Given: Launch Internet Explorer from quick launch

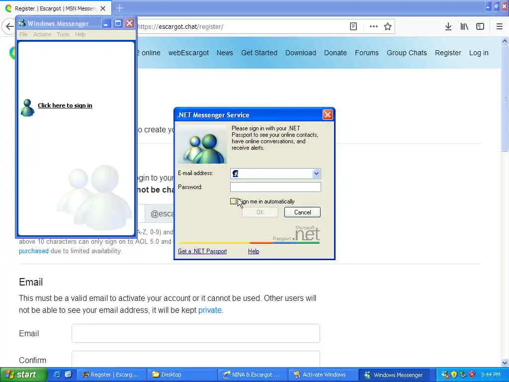Looking at the screenshot, I should (57, 375).
